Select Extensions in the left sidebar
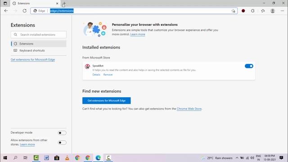Viewport: 288px width, 162px height. click(39, 44)
